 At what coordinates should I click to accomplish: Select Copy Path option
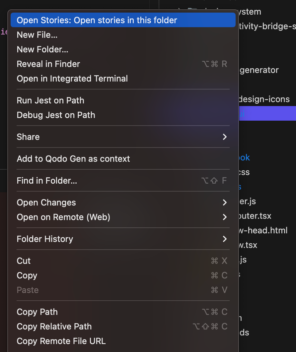(123, 312)
